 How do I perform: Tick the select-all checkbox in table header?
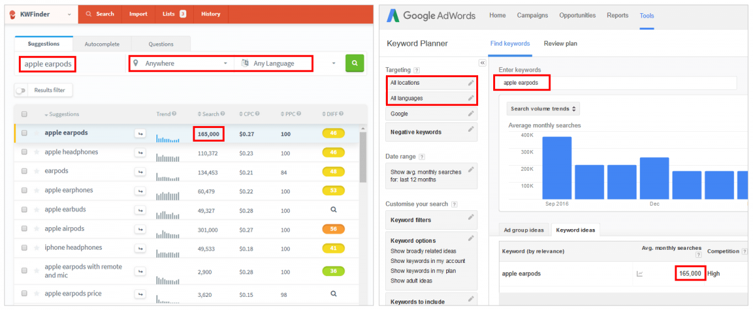click(24, 114)
